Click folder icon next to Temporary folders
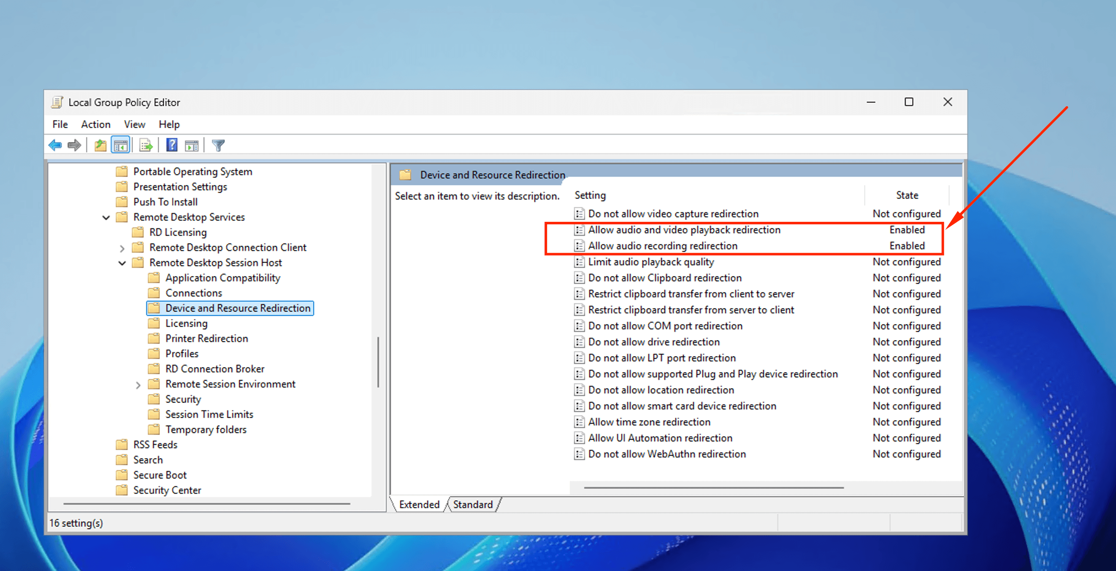Image resolution: width=1116 pixels, height=571 pixels. pyautogui.click(x=154, y=429)
